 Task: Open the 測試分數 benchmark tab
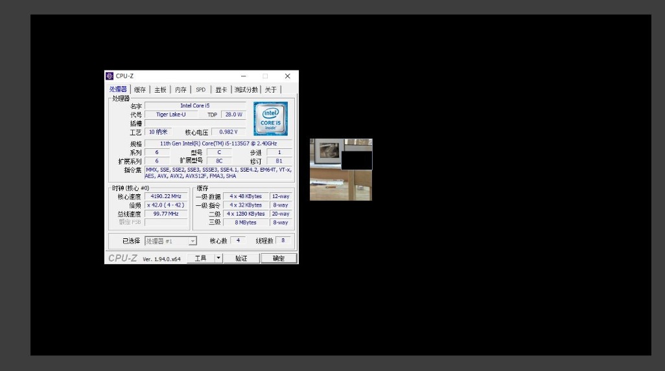coord(246,90)
